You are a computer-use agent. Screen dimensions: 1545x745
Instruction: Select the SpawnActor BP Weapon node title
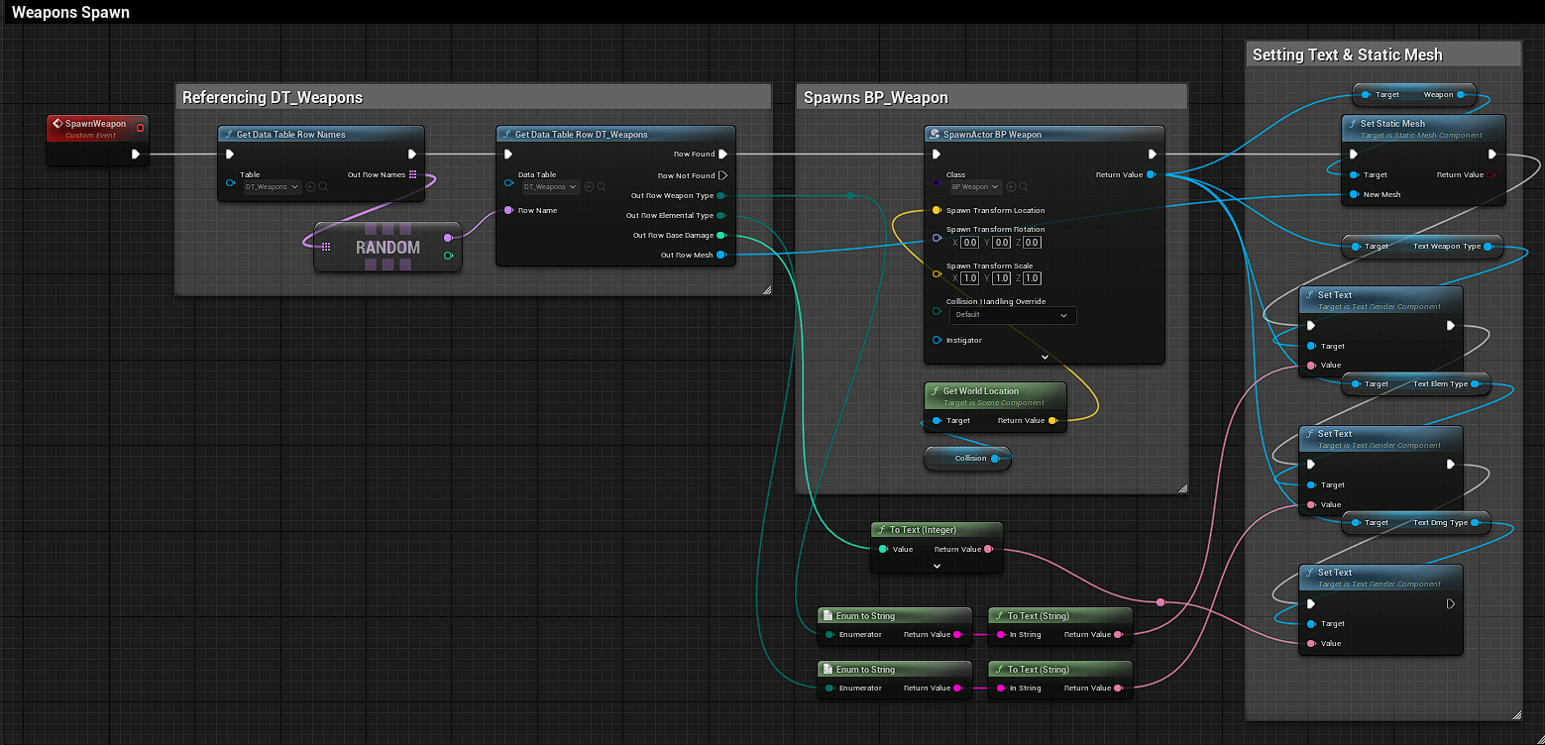[x=992, y=134]
